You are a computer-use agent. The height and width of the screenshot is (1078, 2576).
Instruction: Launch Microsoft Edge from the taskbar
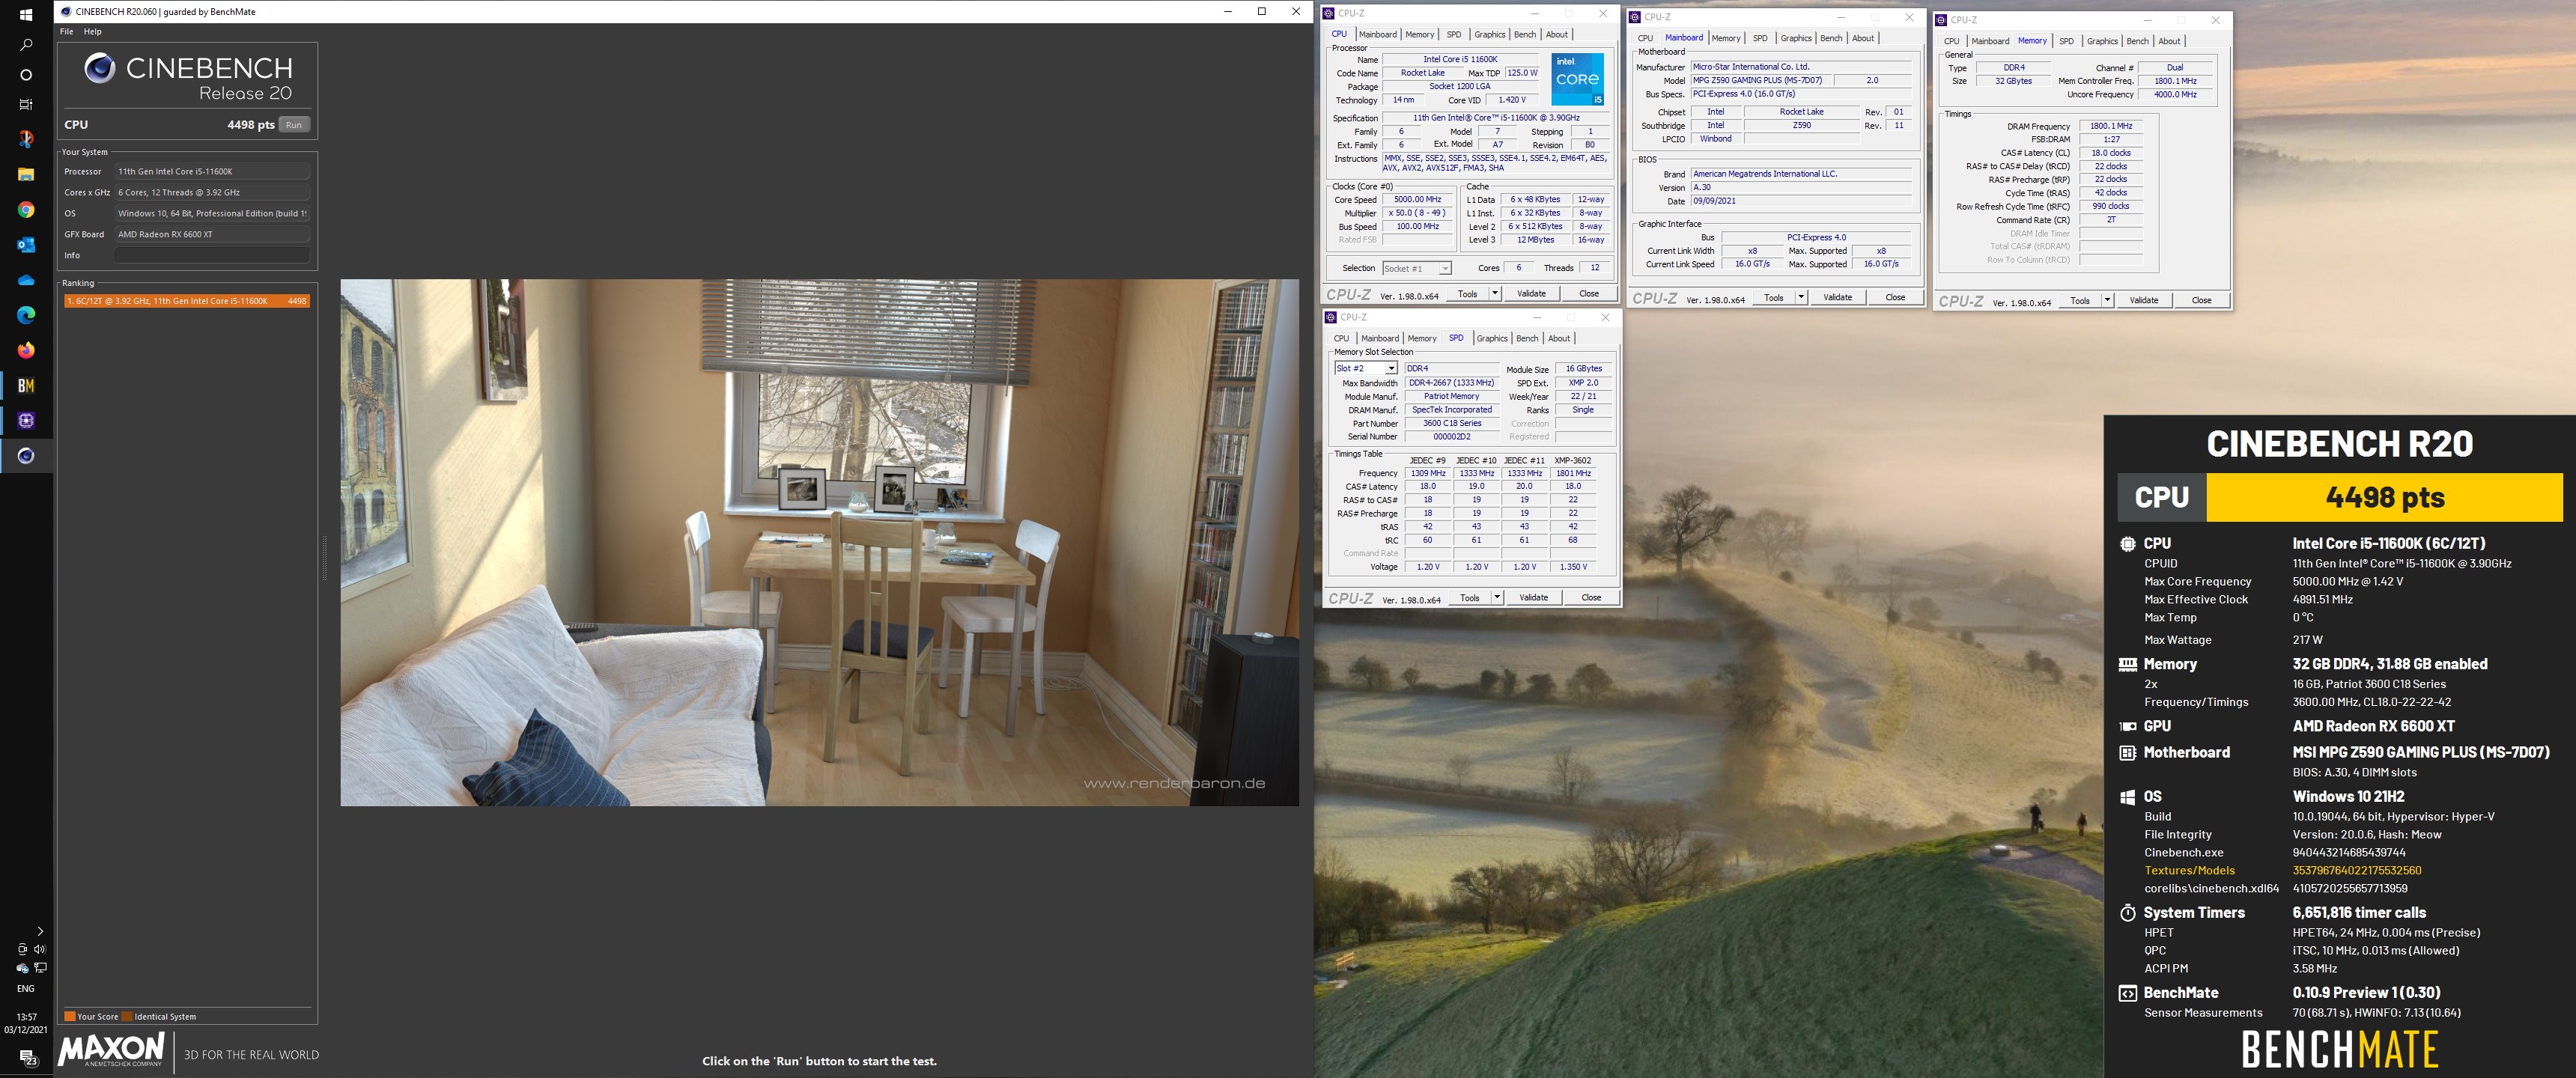(x=26, y=315)
